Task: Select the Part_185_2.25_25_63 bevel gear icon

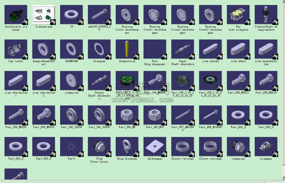Action: click(183, 80)
